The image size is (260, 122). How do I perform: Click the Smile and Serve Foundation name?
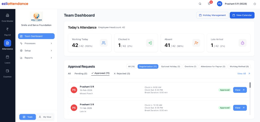pos(36,25)
